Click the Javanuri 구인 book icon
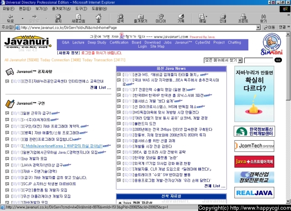291x211 pixels. (10, 103)
